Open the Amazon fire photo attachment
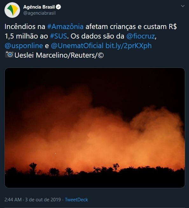This screenshot has height=208, width=189. point(95,128)
